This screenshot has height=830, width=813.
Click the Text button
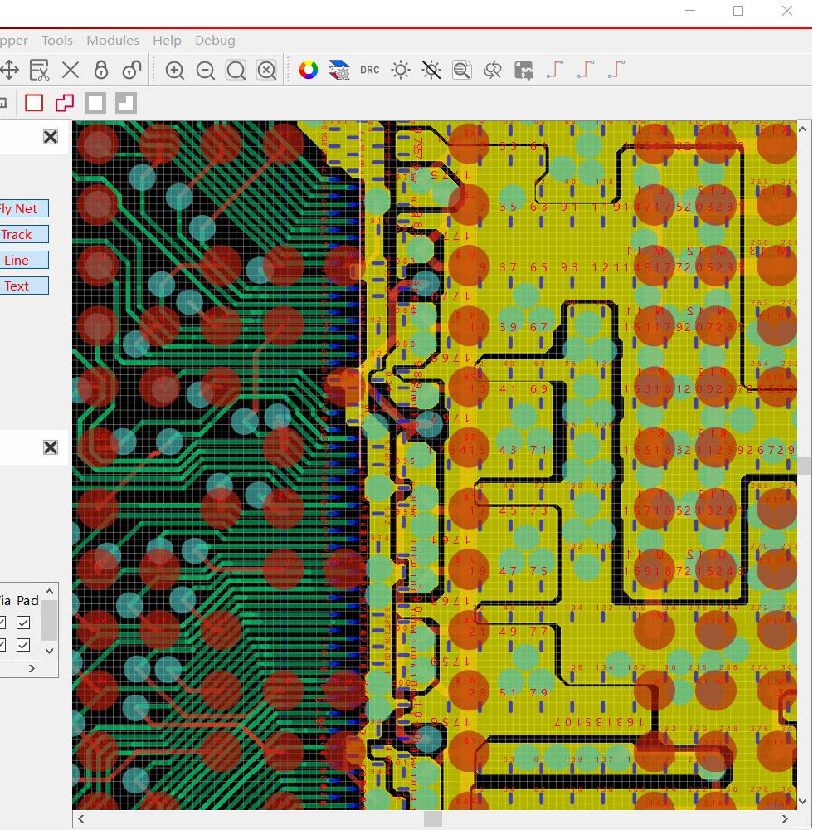23,286
